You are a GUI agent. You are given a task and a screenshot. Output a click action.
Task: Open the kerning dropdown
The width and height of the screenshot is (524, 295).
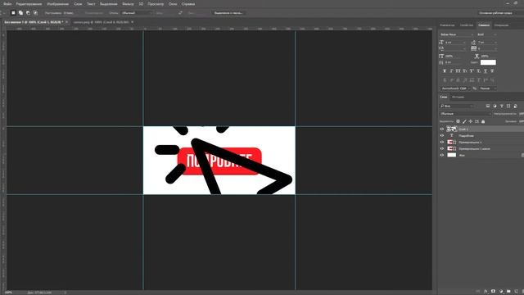(455, 49)
